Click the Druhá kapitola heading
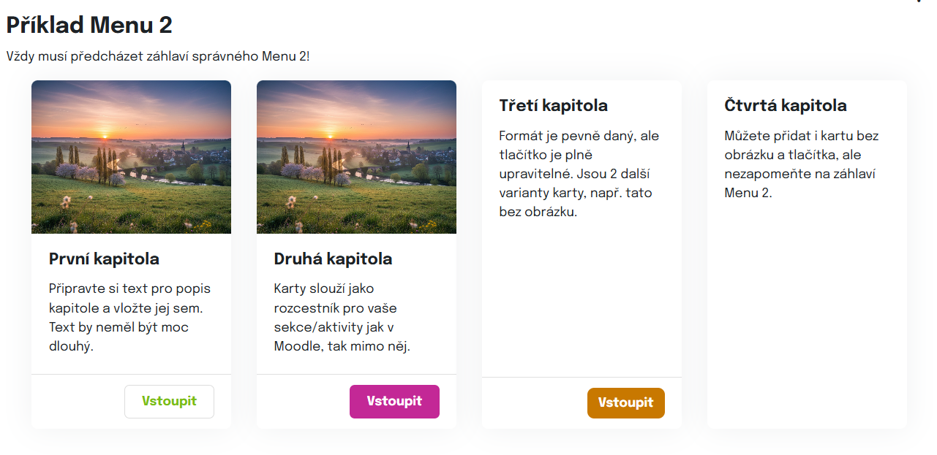The image size is (937, 455). point(333,259)
